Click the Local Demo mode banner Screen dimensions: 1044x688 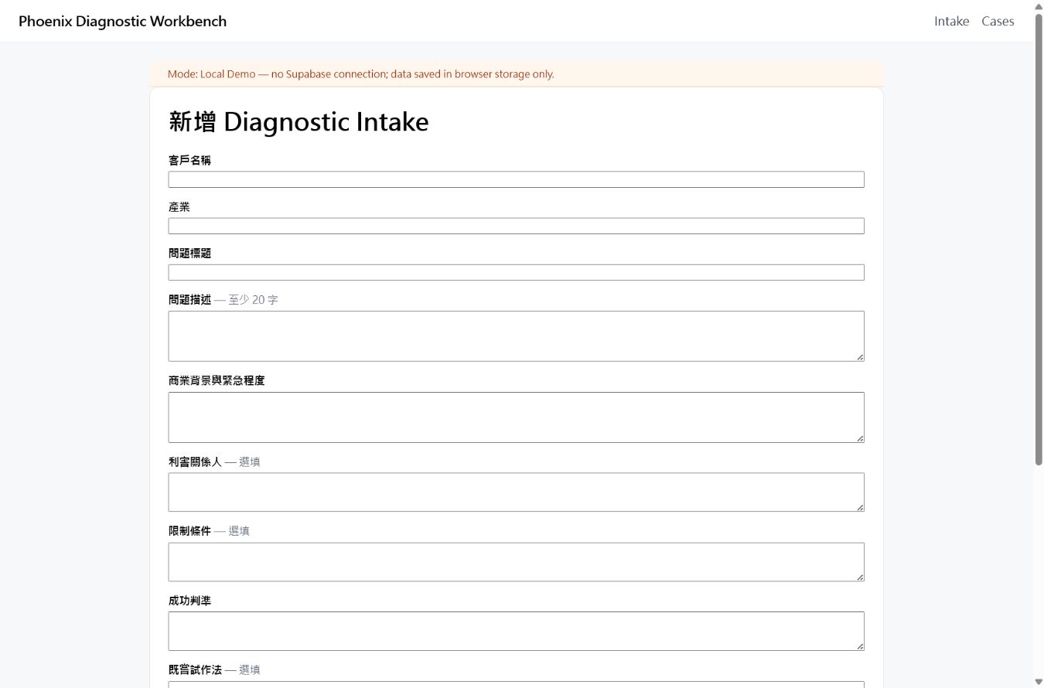click(x=516, y=74)
